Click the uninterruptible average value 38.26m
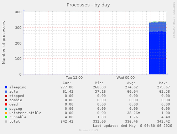 (x=134, y=113)
